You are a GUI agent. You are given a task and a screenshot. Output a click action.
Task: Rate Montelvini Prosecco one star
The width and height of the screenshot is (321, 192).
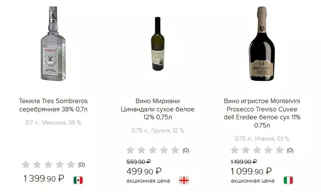[x=234, y=150]
